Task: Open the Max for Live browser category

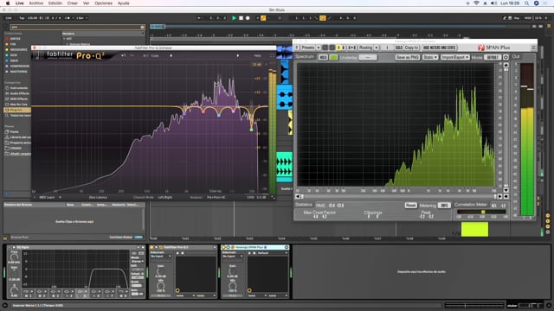Action: point(19,105)
